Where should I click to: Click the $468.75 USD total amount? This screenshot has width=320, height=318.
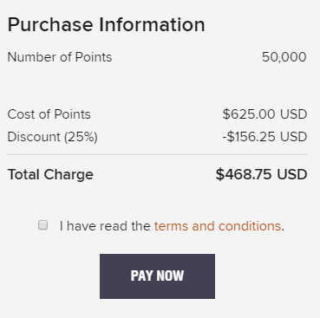pos(261,174)
